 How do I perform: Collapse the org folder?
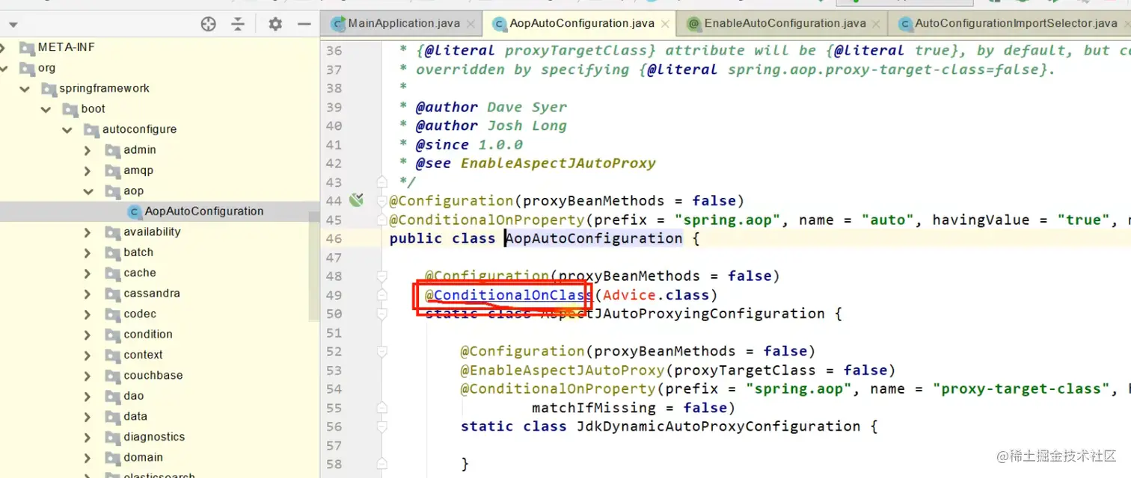click(x=4, y=68)
